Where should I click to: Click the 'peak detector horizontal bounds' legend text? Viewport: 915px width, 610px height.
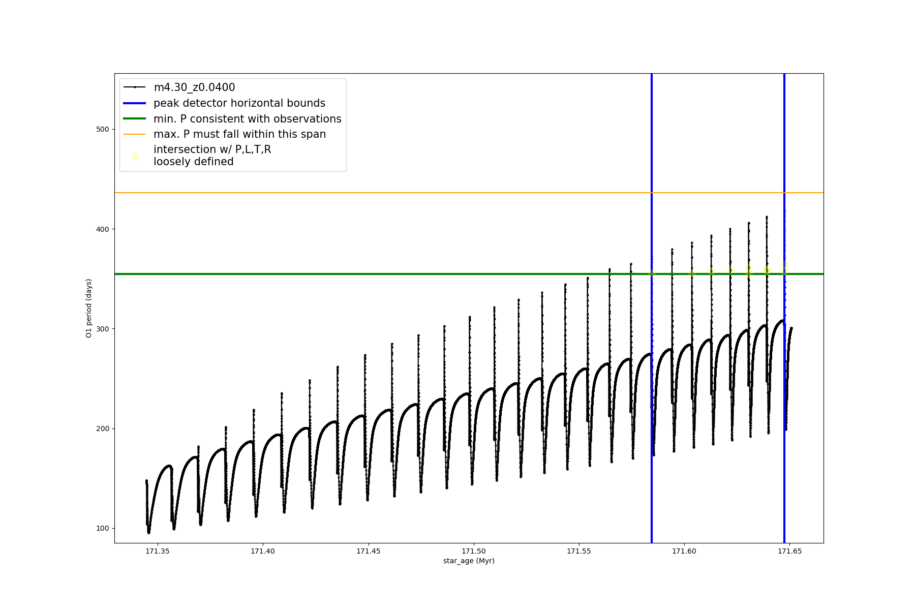pyautogui.click(x=239, y=103)
